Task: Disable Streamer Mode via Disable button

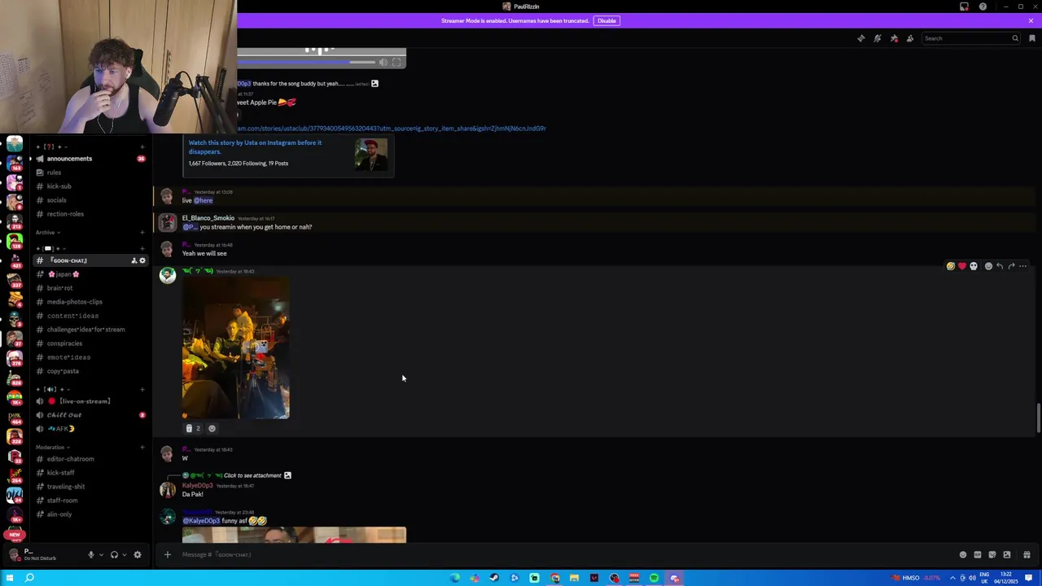Action: pyautogui.click(x=606, y=20)
